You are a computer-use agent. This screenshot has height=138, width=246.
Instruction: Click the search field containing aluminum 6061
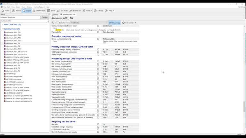pos(23,21)
